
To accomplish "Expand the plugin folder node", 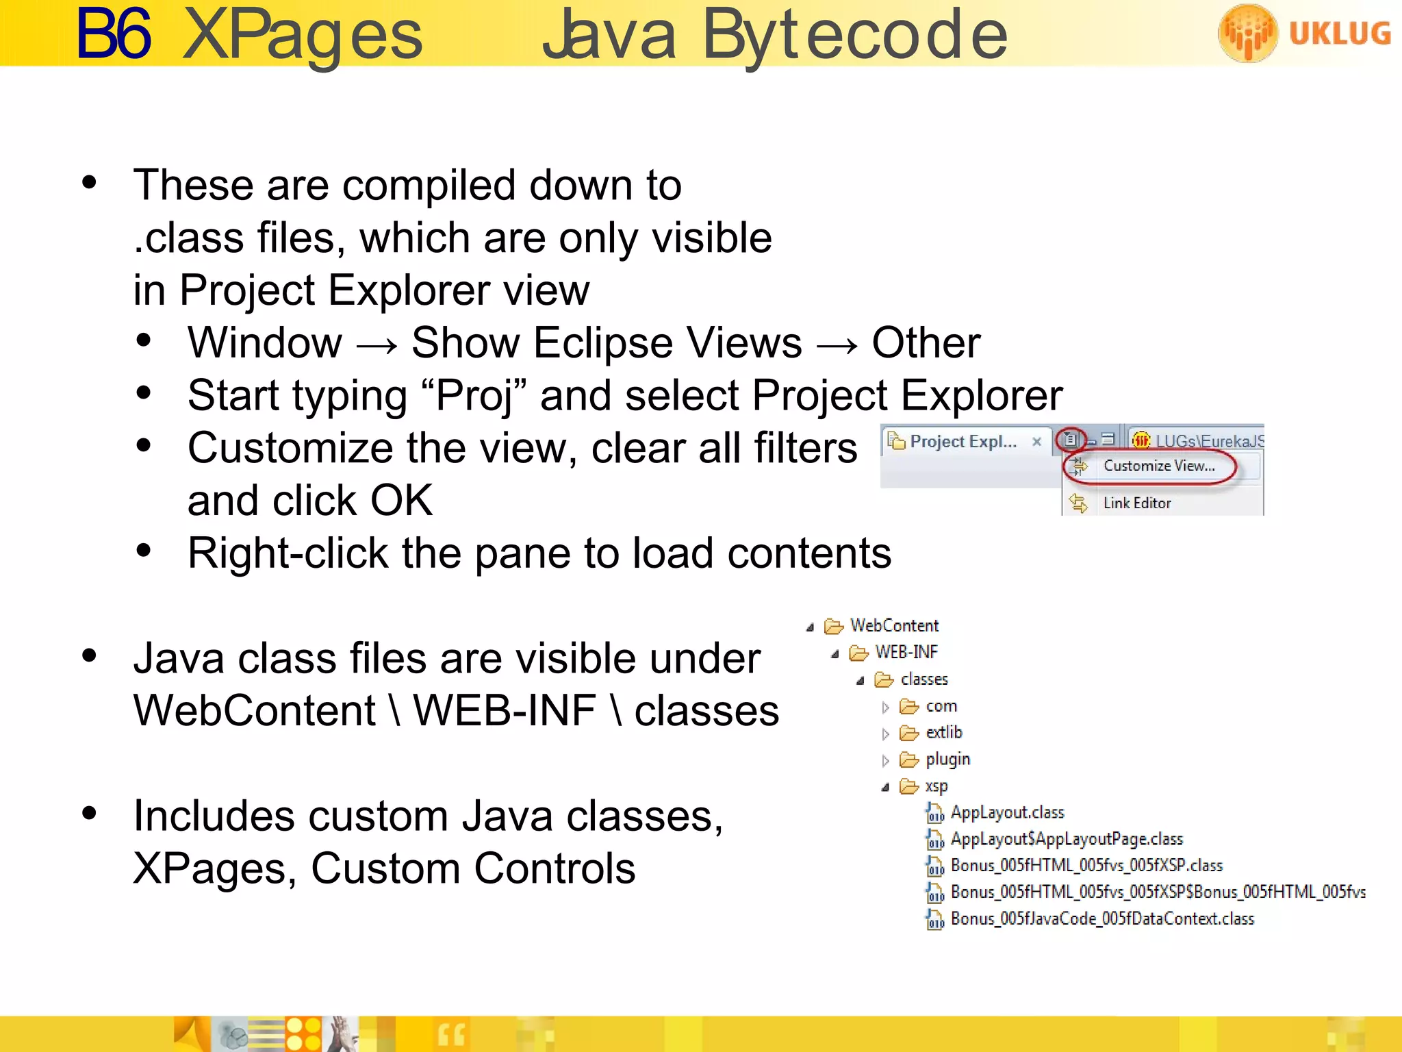I will point(885,761).
